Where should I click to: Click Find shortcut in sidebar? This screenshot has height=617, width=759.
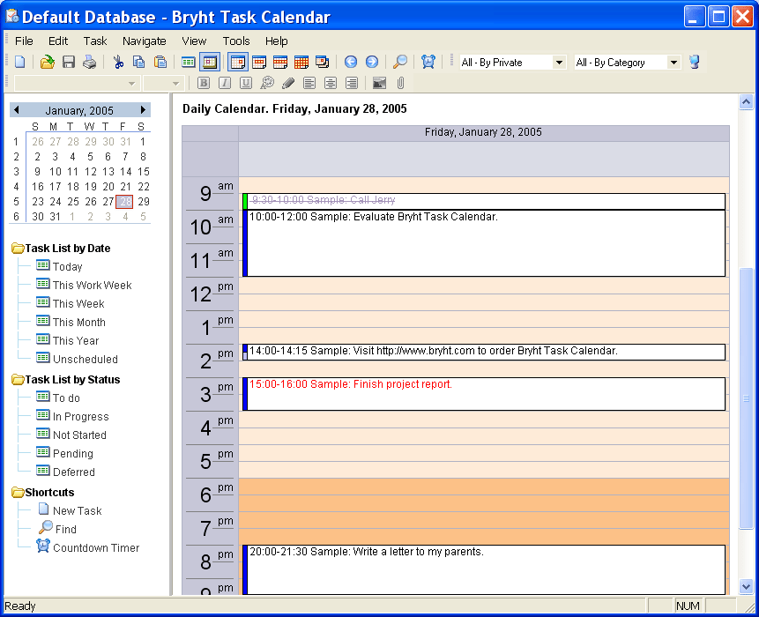point(66,530)
